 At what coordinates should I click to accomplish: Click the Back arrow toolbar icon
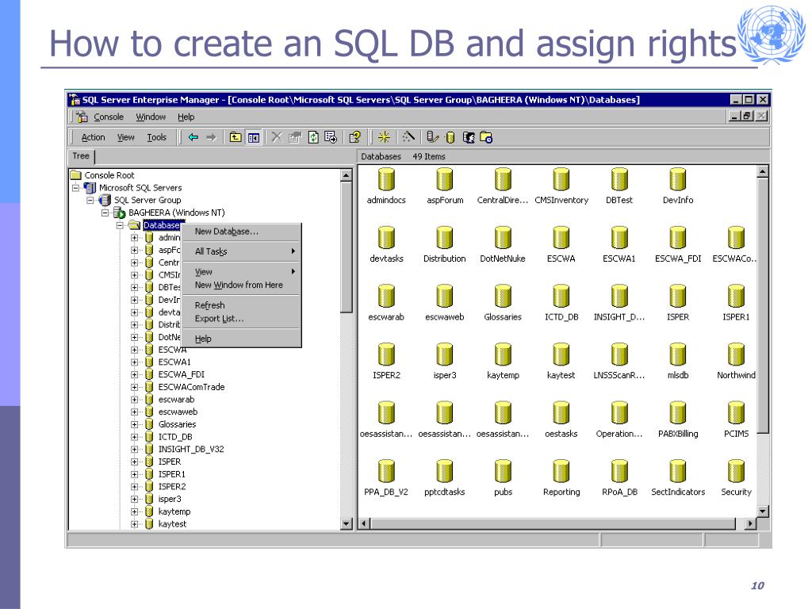tap(193, 137)
